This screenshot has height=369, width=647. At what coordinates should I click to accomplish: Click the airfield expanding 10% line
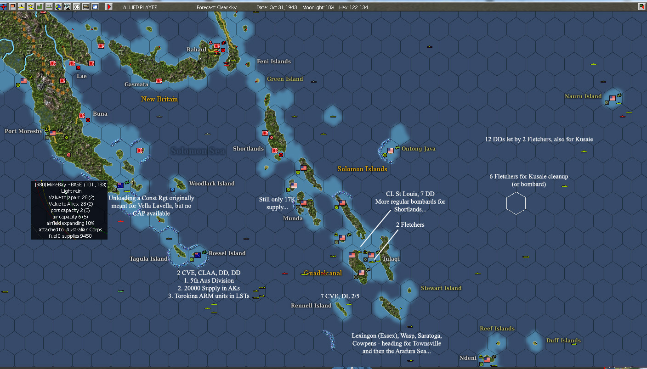[70, 223]
